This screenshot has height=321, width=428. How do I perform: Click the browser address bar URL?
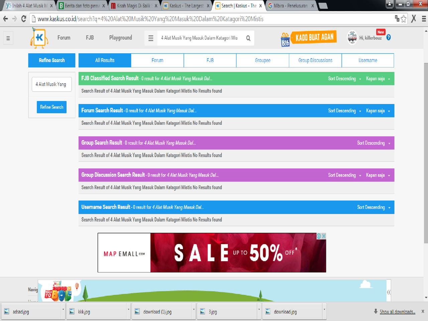(x=150, y=19)
